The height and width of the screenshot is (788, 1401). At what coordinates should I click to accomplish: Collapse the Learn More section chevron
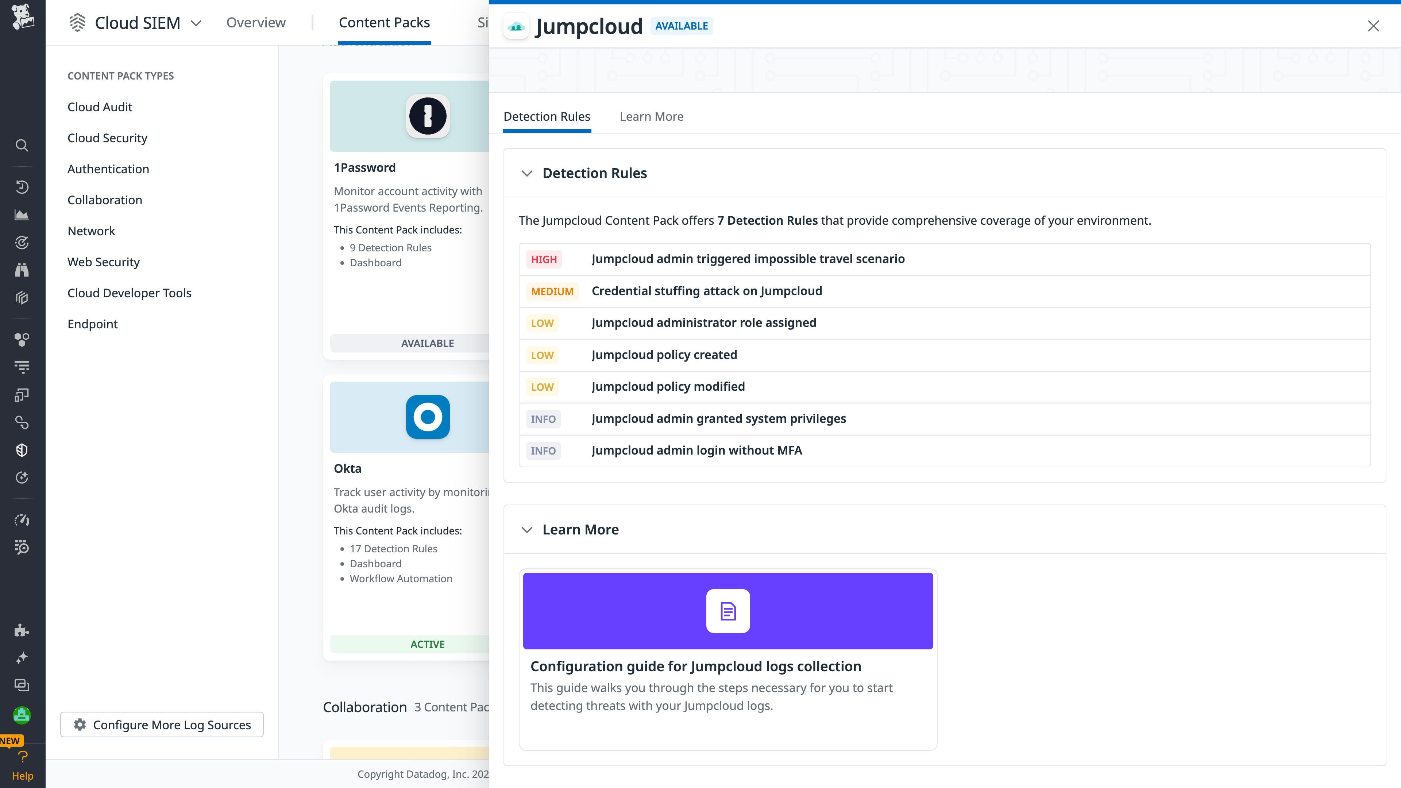pos(526,530)
